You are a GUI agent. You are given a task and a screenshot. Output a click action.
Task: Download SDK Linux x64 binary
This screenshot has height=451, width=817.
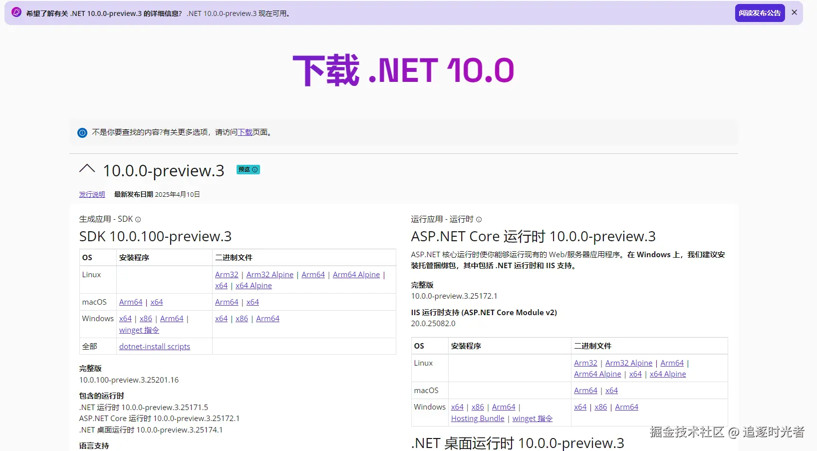pos(221,286)
